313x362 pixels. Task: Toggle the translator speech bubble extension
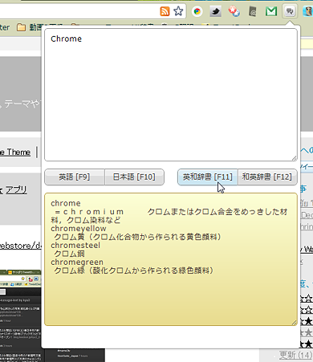point(290,11)
